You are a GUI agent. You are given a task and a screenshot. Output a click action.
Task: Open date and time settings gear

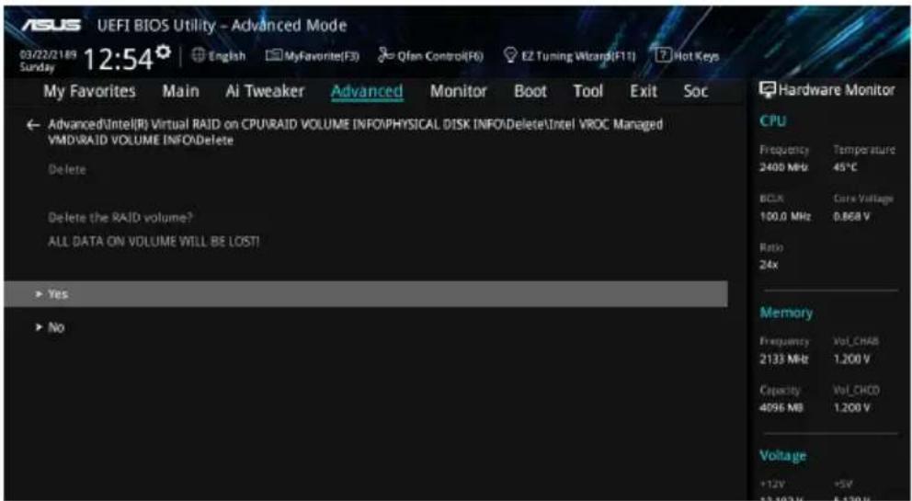coord(164,52)
